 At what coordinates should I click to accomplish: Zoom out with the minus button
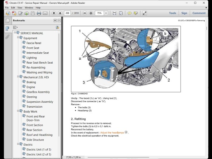point(85,13)
